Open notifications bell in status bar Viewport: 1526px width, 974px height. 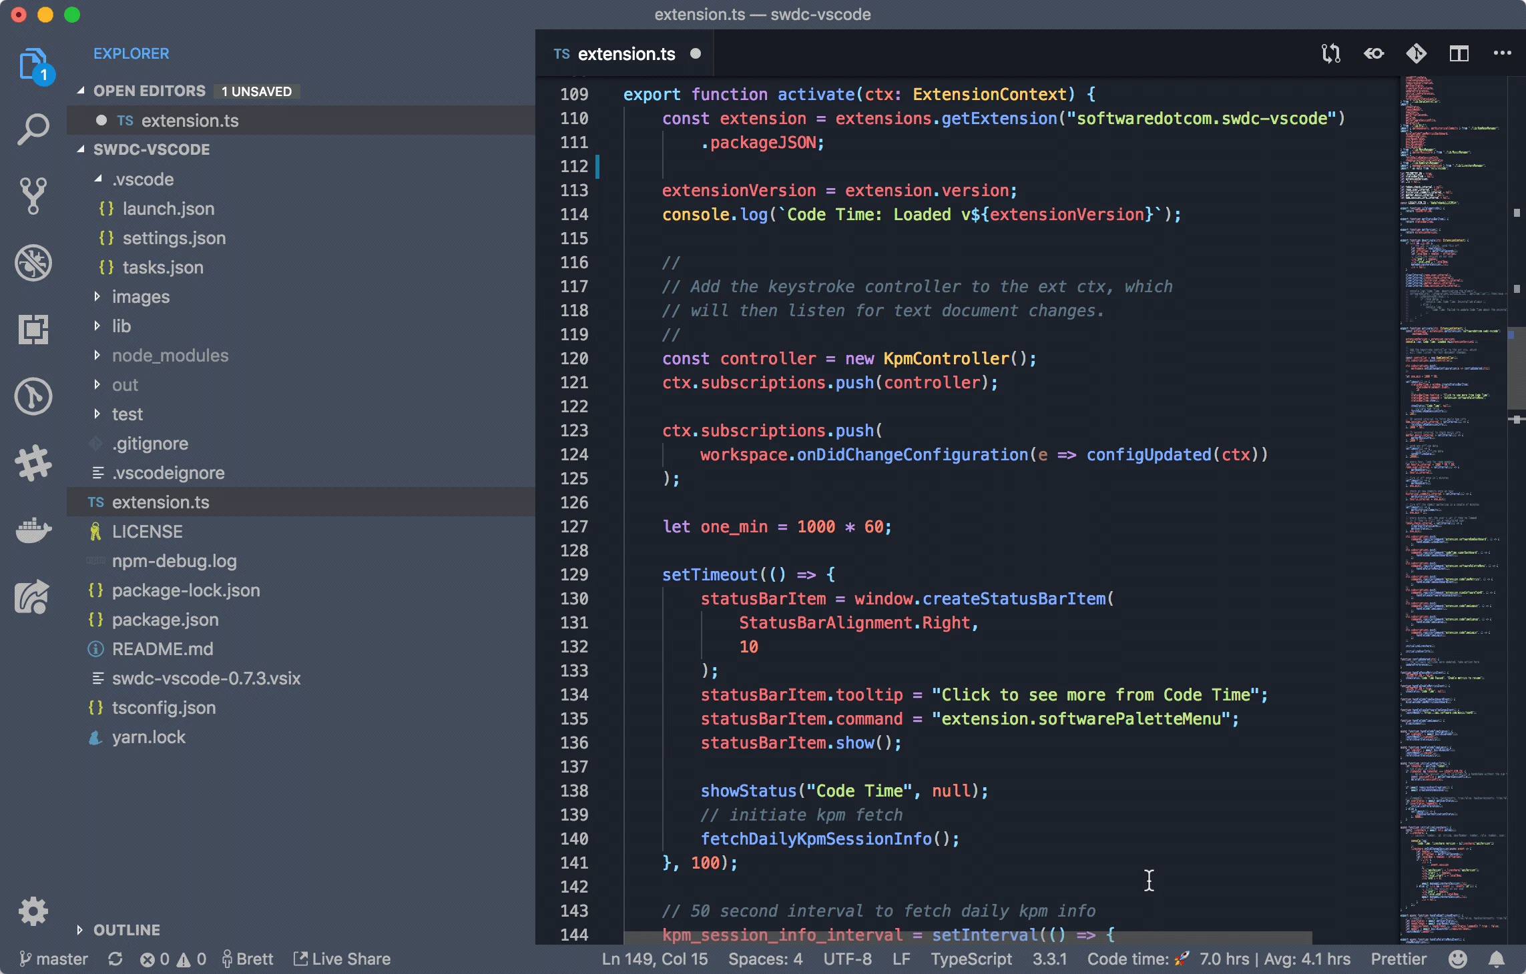click(x=1497, y=959)
